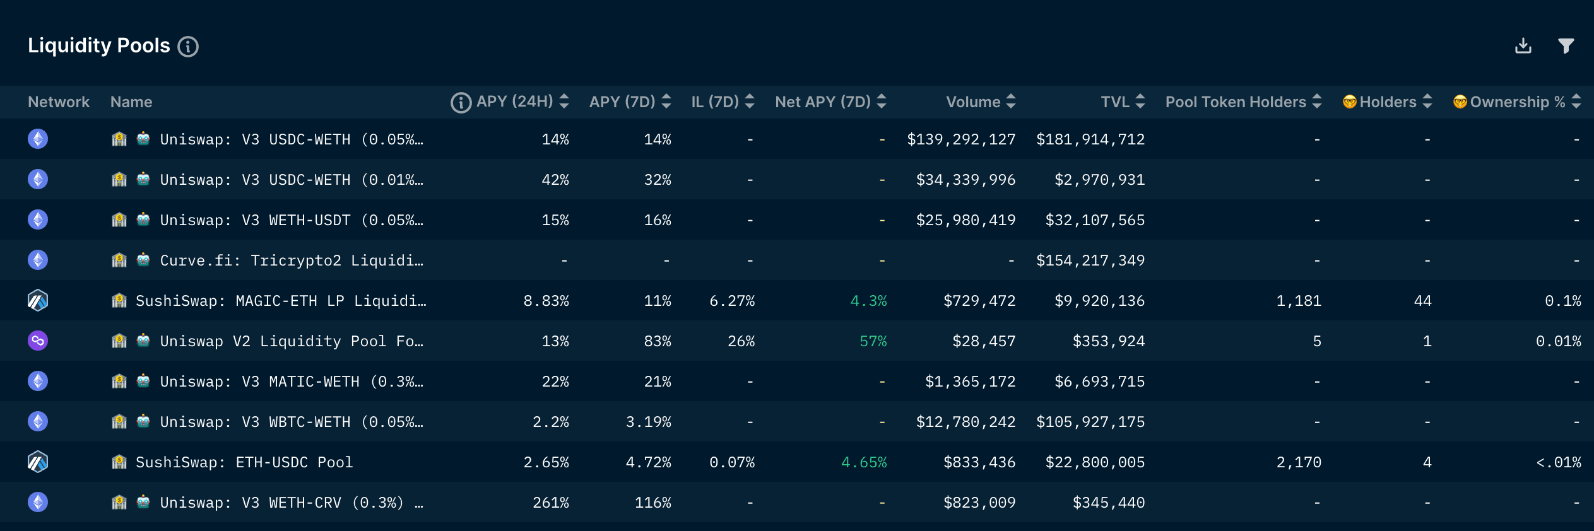Open Uniswap: V3 WETH-CRV pool
Screen dimensions: 1594x531
[x=292, y=503]
